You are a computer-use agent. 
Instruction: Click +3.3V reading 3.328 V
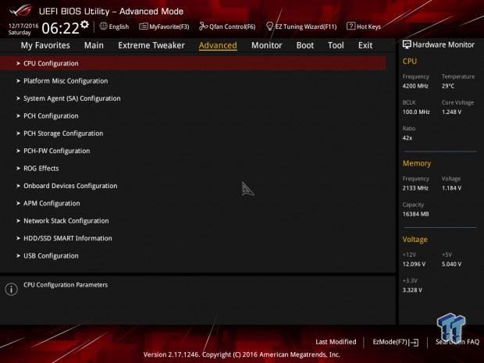[412, 290]
